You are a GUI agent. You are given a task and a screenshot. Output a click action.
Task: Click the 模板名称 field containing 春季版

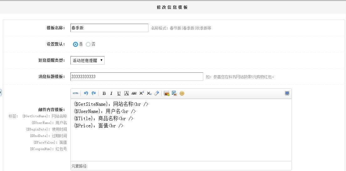point(110,28)
